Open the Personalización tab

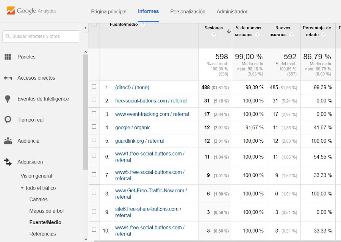tap(188, 11)
